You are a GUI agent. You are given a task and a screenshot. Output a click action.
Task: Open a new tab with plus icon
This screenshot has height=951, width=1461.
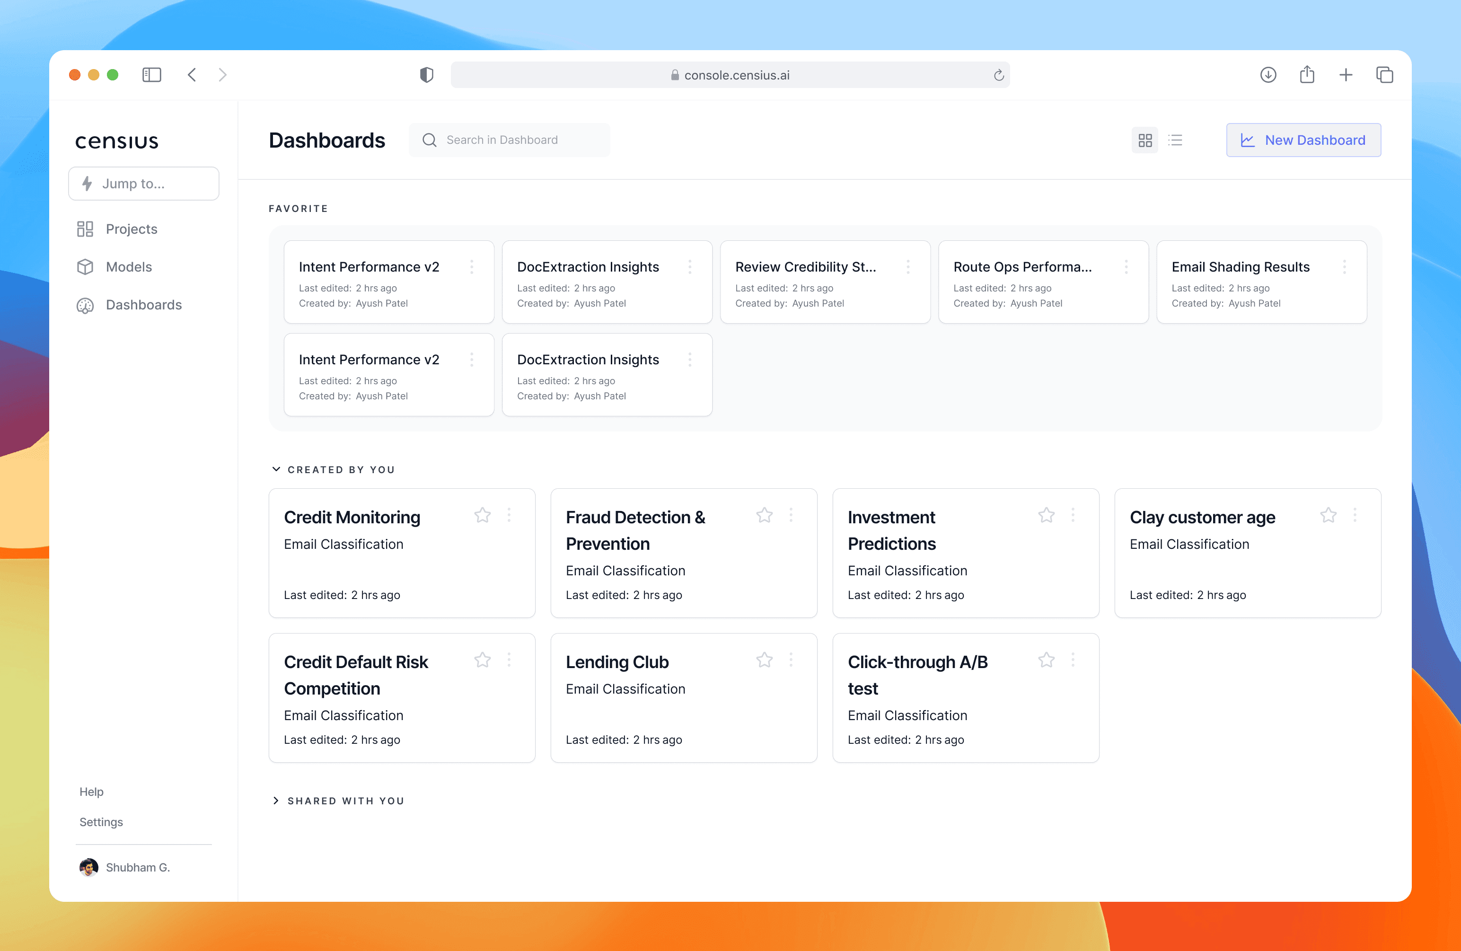click(1346, 75)
